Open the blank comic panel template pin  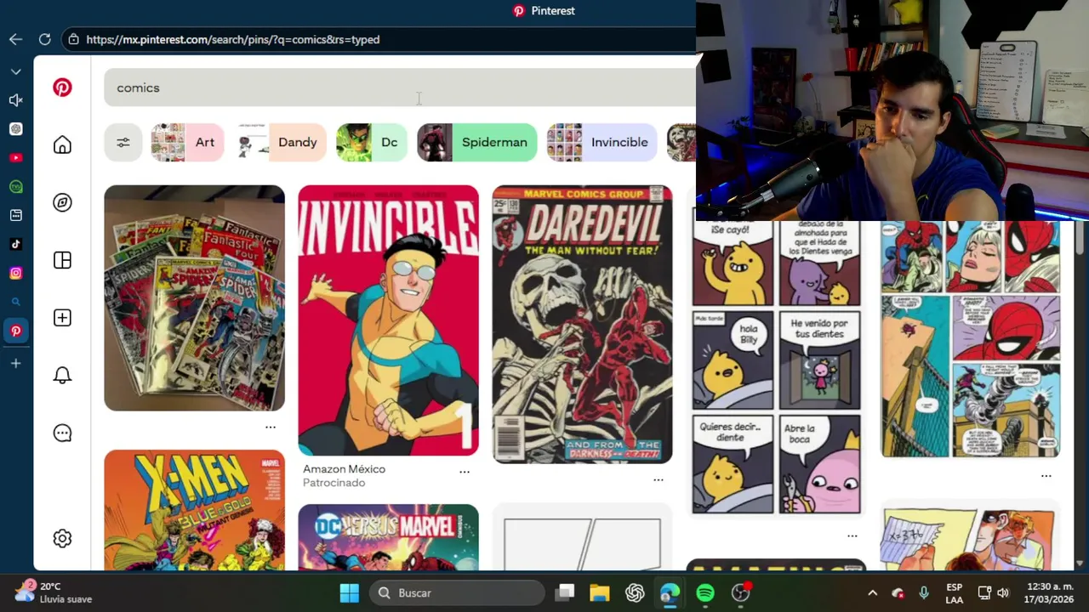pyautogui.click(x=582, y=537)
